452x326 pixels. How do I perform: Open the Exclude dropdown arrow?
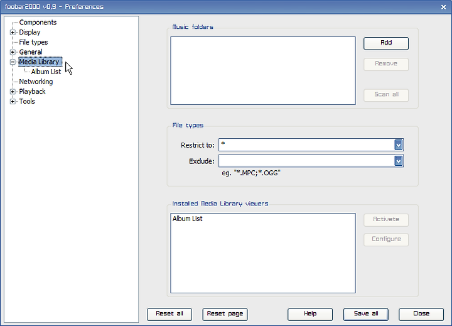click(399, 161)
